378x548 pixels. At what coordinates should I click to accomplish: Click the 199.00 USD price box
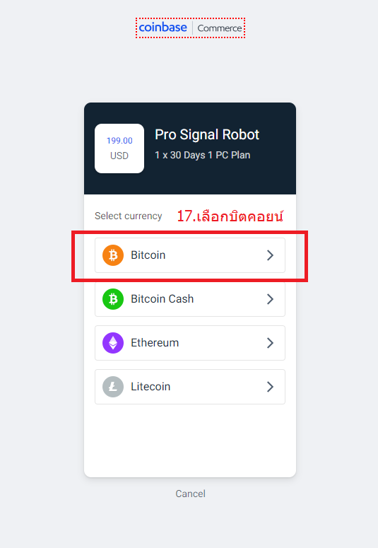[x=119, y=148]
